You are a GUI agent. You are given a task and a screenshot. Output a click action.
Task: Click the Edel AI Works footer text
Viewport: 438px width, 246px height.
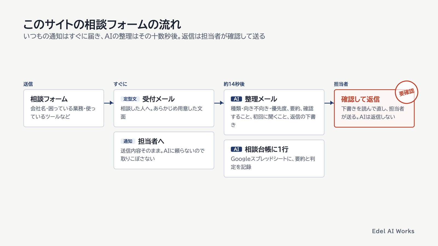tap(393, 231)
